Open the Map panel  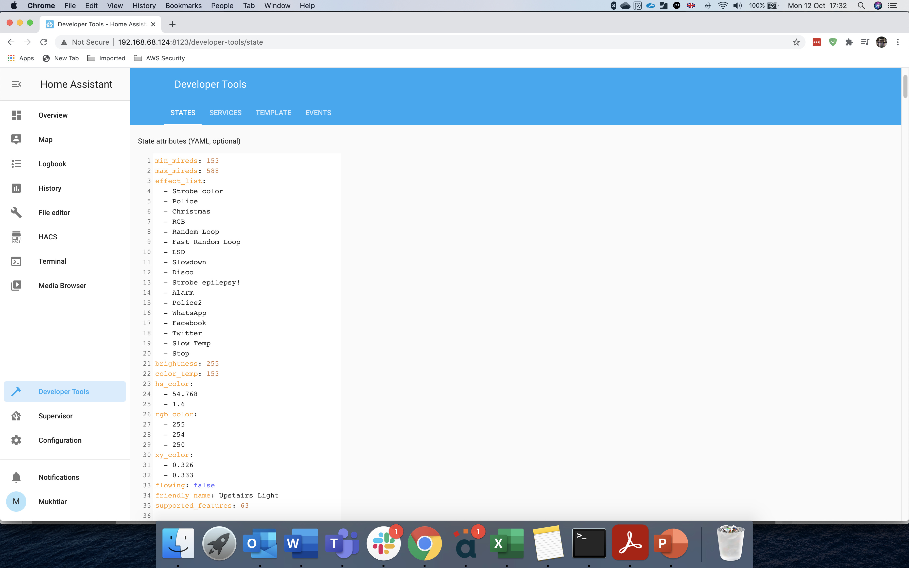click(45, 139)
